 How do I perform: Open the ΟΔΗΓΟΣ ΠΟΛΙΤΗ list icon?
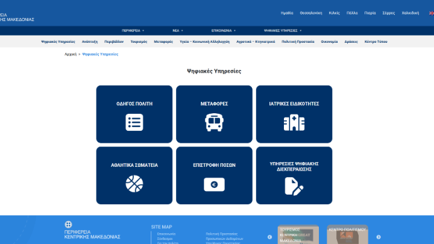(x=134, y=122)
